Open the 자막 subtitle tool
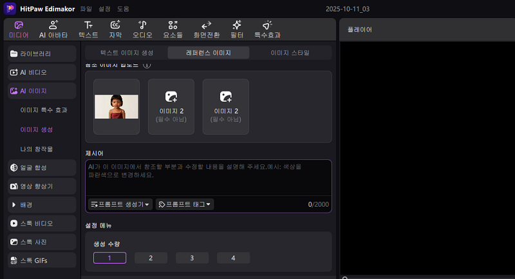 [116, 29]
